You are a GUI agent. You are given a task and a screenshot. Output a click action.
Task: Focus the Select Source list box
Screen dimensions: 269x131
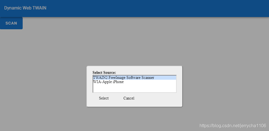[x=134, y=84]
